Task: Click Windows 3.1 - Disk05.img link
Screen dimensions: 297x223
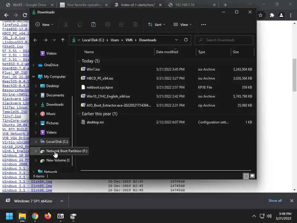Action: [27, 186]
